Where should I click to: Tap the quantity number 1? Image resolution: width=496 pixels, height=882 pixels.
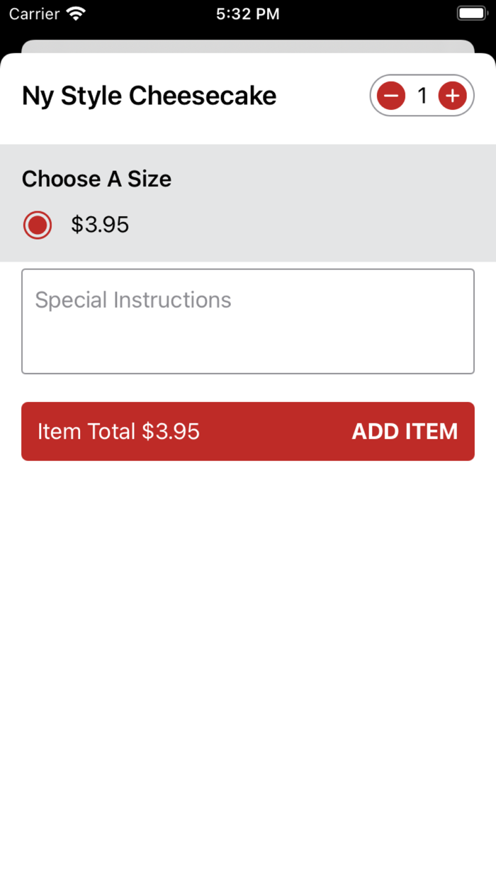coord(422,96)
